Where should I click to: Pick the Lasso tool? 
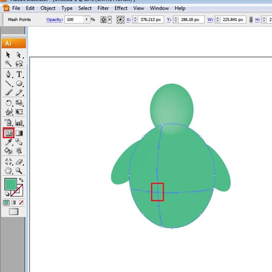pos(19,64)
